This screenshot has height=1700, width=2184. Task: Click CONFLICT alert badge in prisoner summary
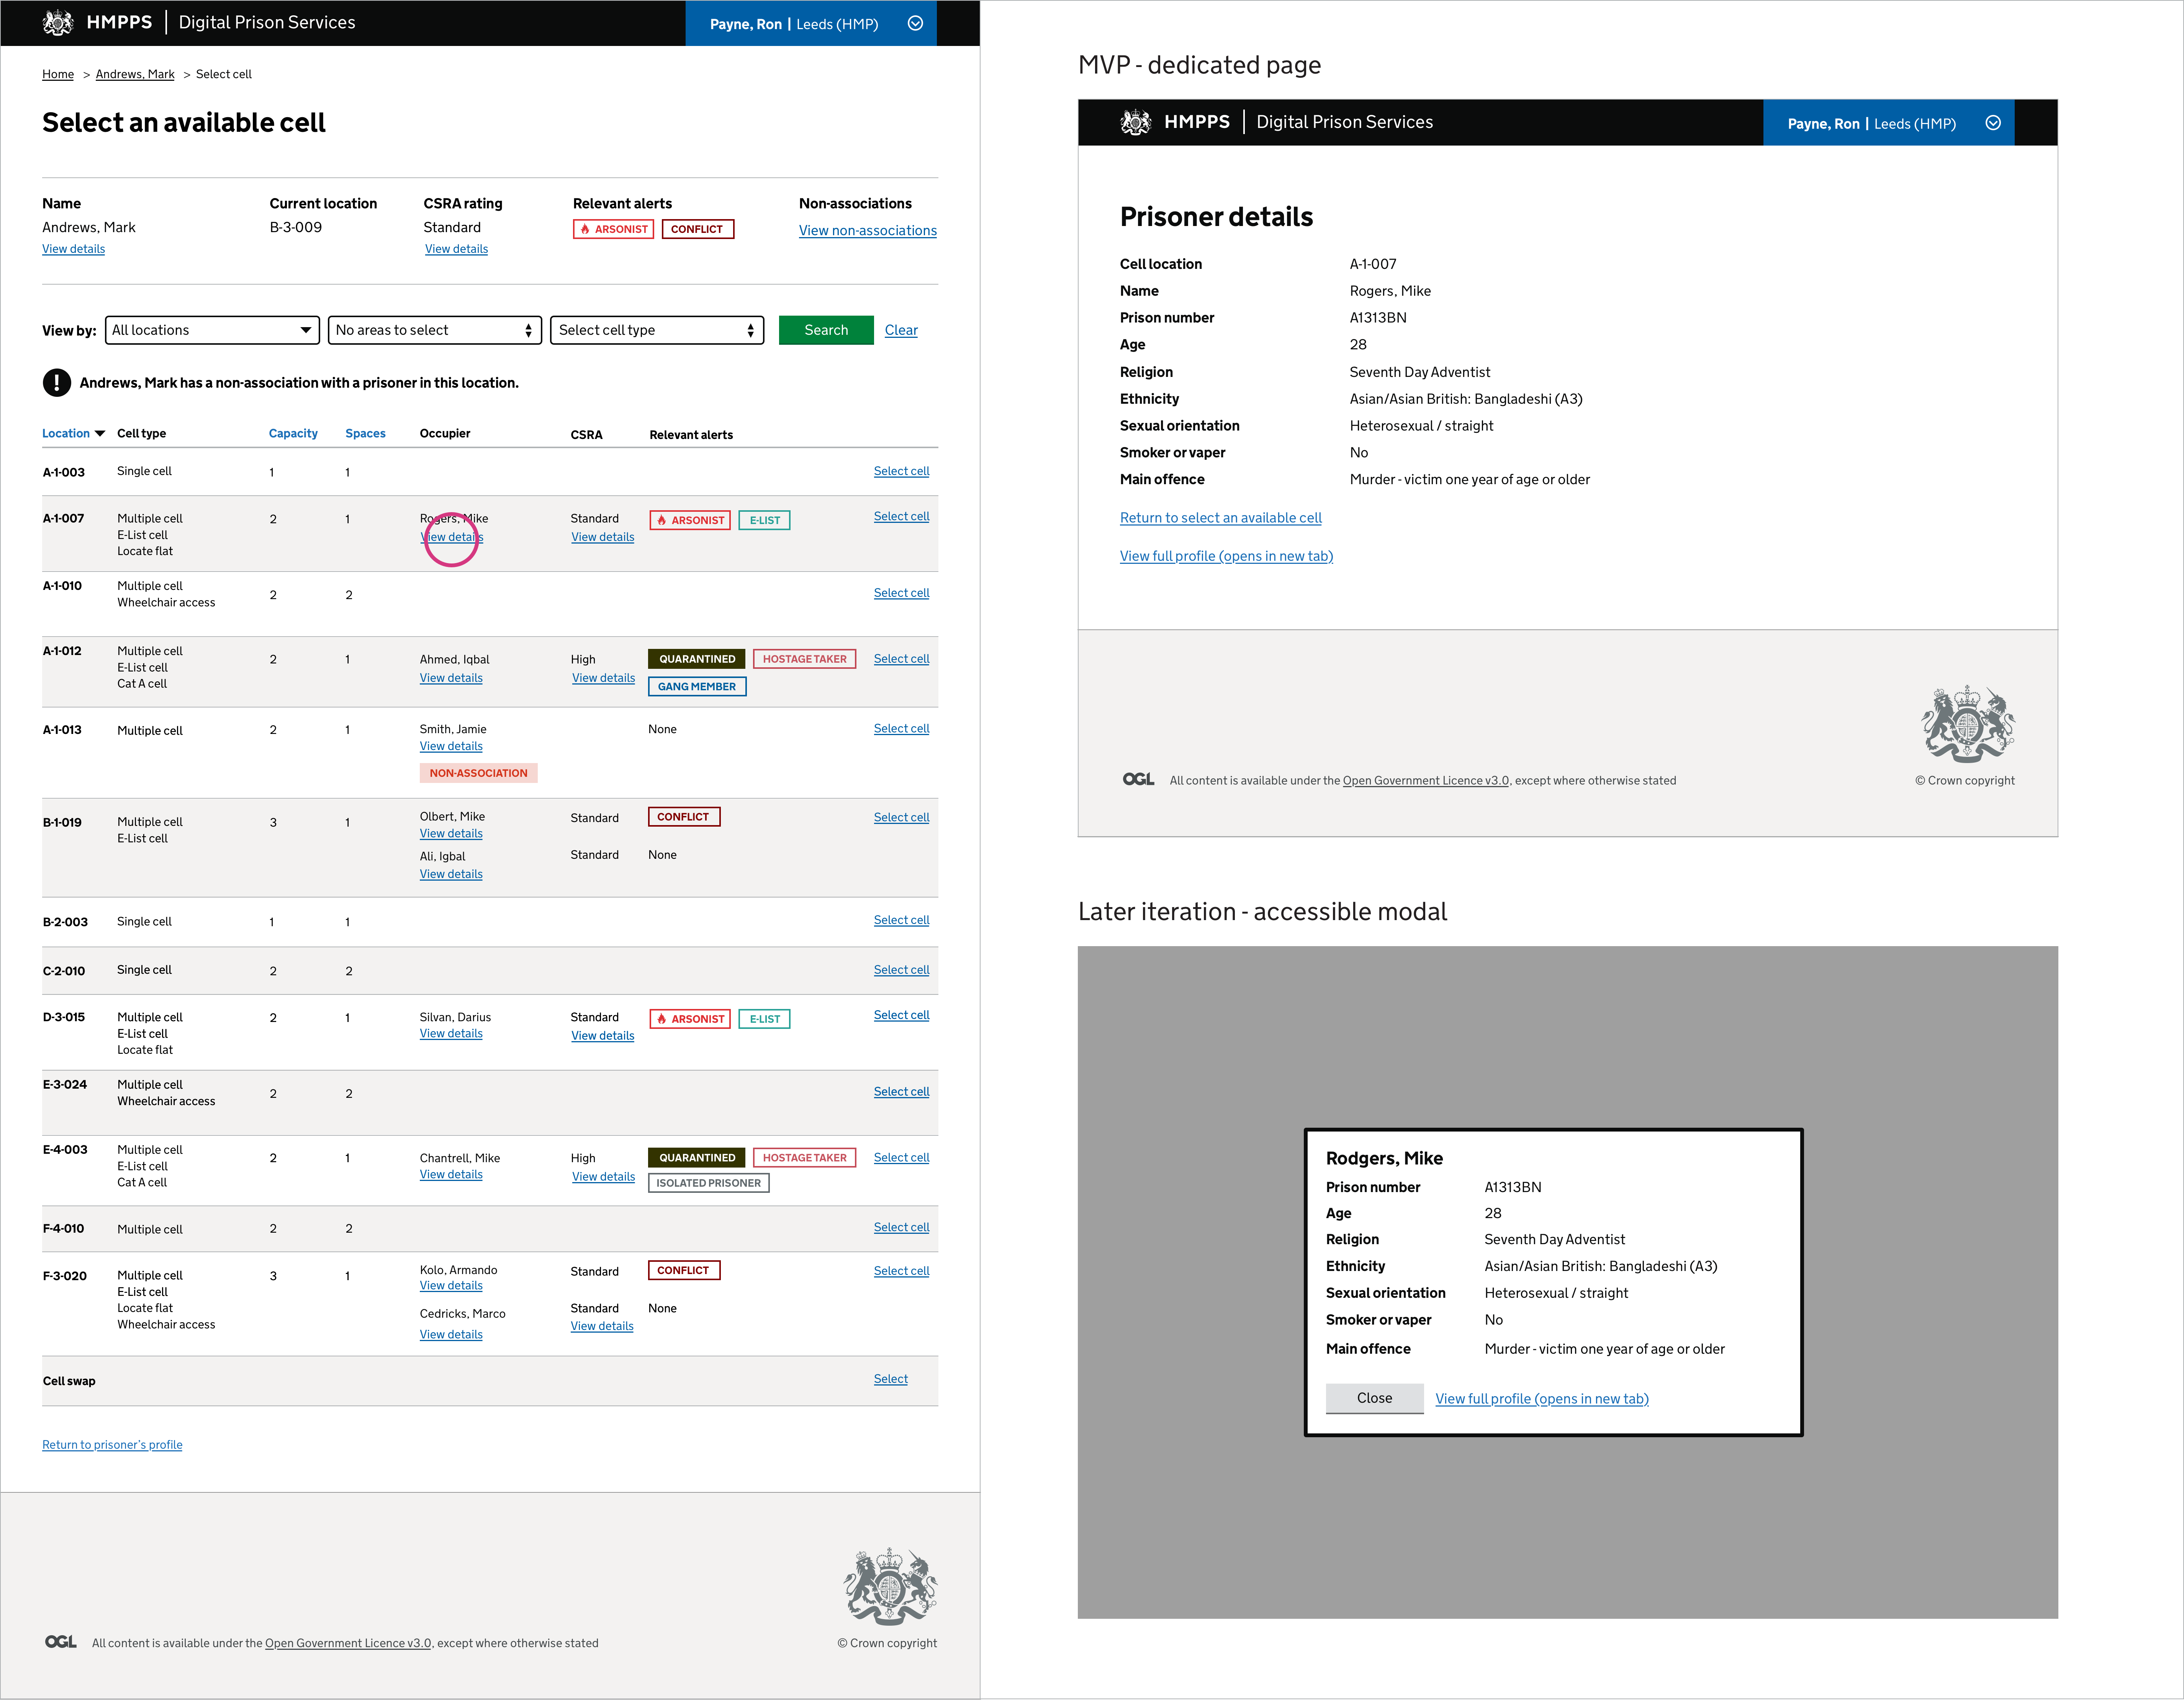coord(697,229)
